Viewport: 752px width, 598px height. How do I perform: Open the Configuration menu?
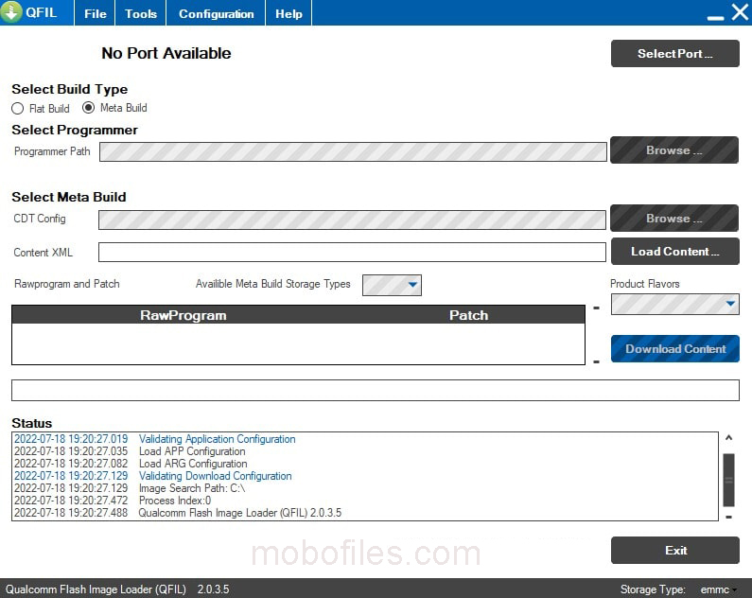click(216, 13)
